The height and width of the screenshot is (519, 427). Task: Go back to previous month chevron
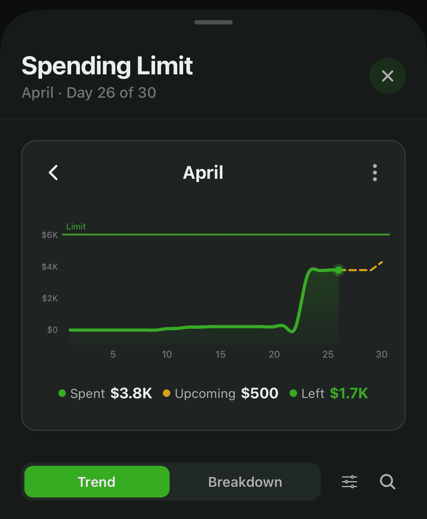pyautogui.click(x=53, y=173)
